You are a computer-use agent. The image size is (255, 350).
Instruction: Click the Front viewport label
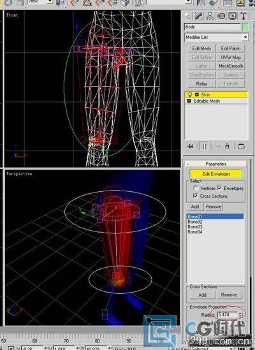[x=12, y=15]
